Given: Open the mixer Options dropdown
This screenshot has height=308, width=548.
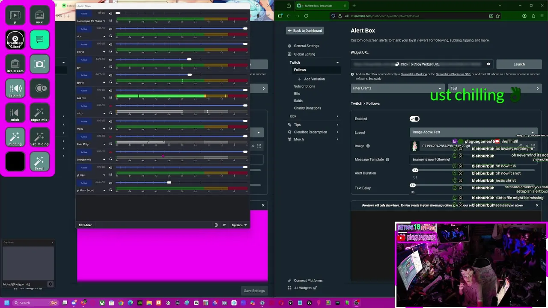Looking at the screenshot, I should (239, 225).
